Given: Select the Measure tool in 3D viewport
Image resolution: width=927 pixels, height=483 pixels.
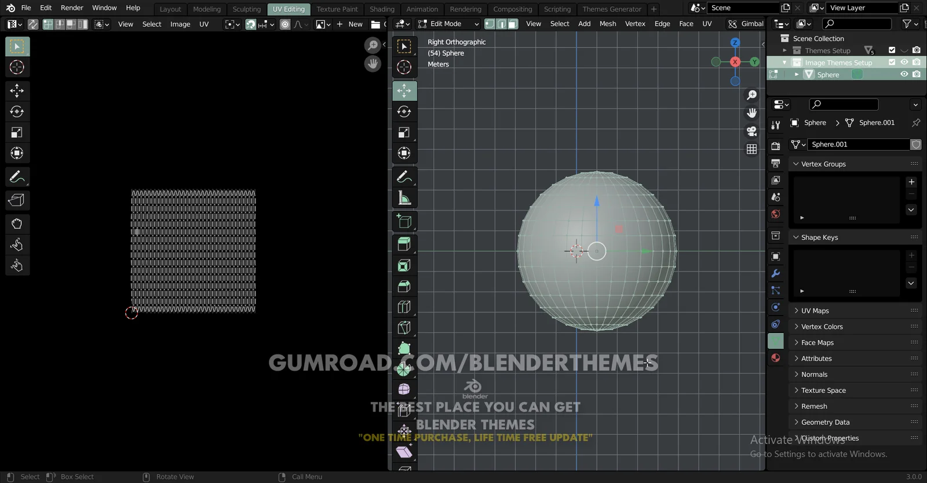Looking at the screenshot, I should pos(404,198).
